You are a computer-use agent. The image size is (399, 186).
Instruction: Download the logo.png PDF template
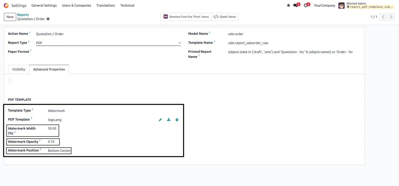[169, 120]
